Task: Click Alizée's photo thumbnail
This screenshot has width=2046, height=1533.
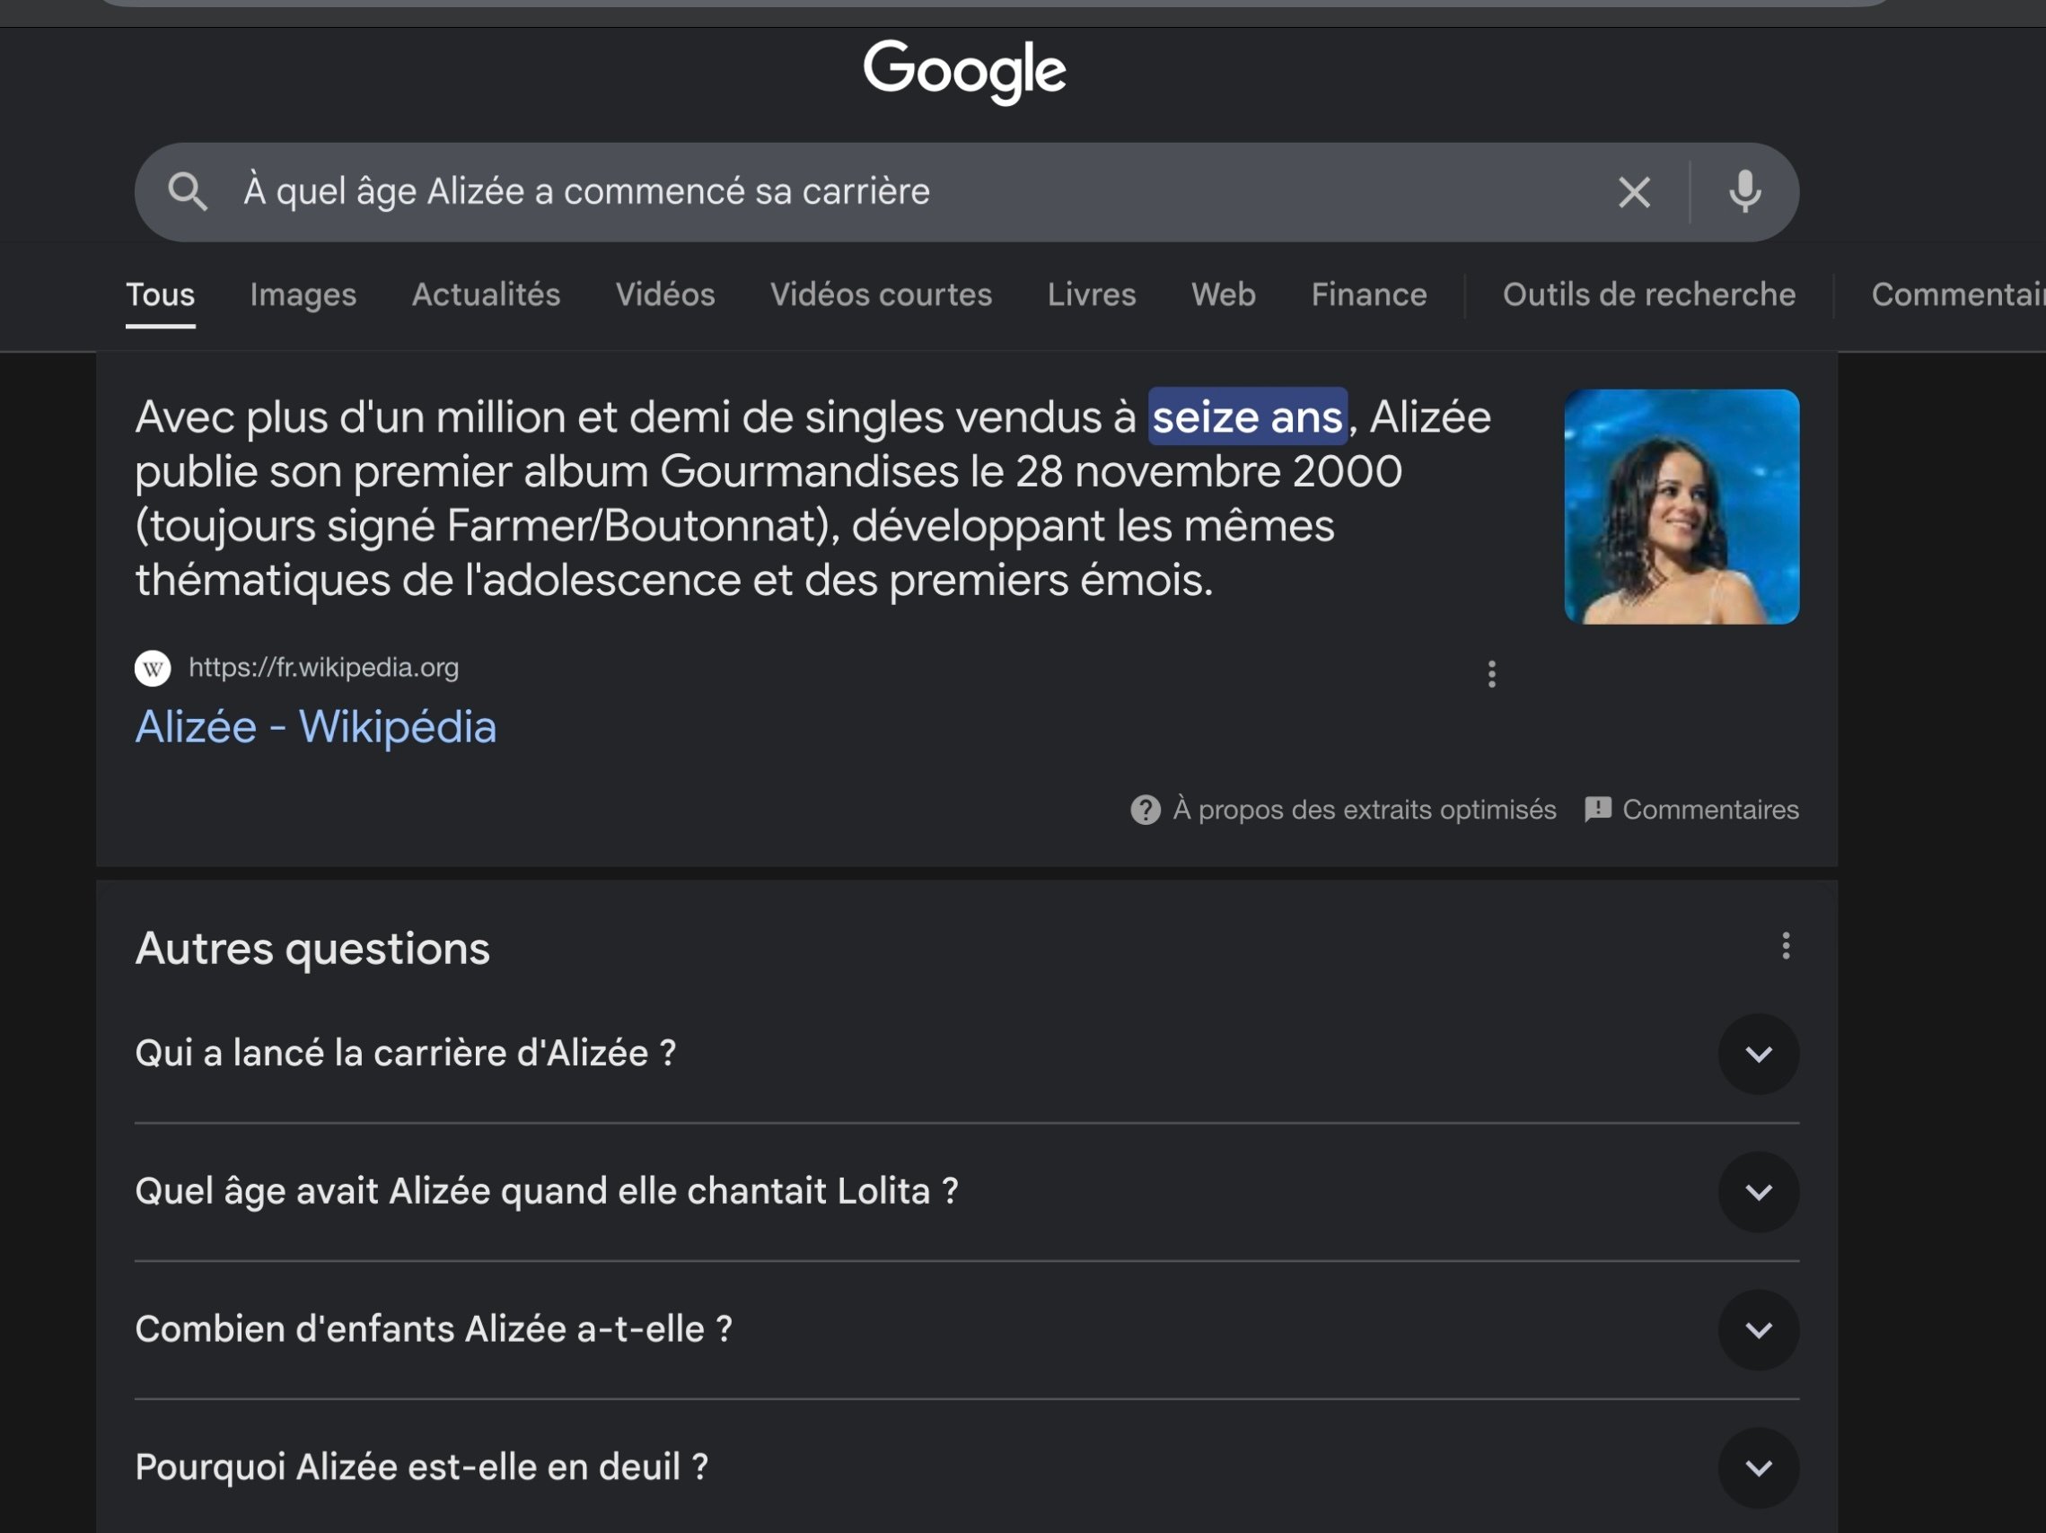Action: (x=1681, y=507)
